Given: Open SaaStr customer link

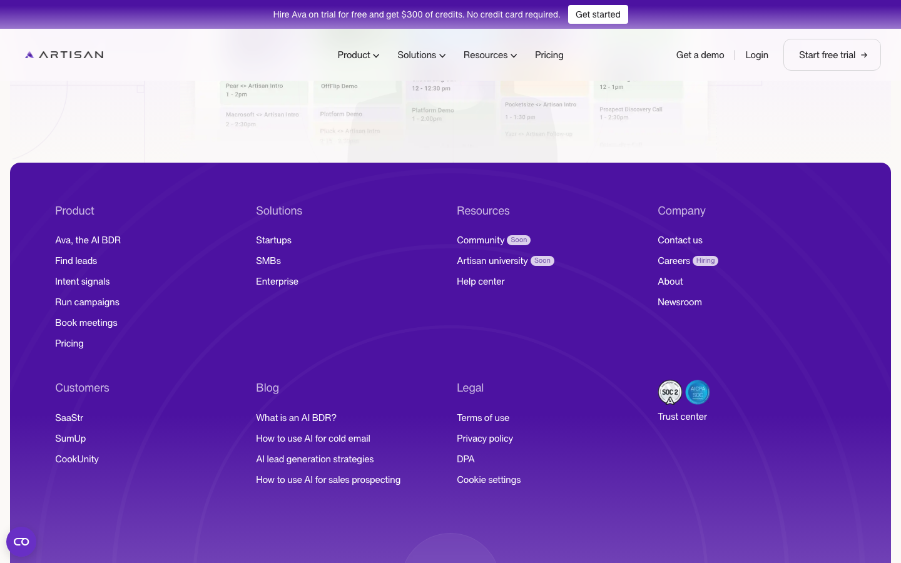Looking at the screenshot, I should 69,418.
